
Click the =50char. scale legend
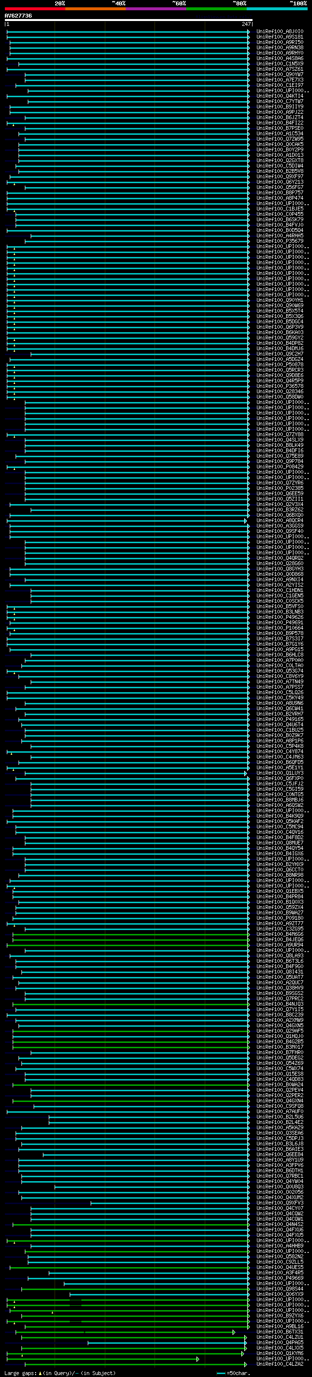(238, 1373)
